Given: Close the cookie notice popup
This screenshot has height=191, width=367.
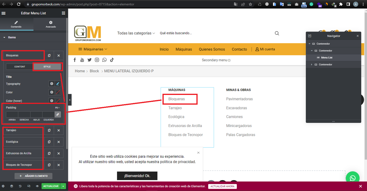Looking at the screenshot, I should [198, 153].
